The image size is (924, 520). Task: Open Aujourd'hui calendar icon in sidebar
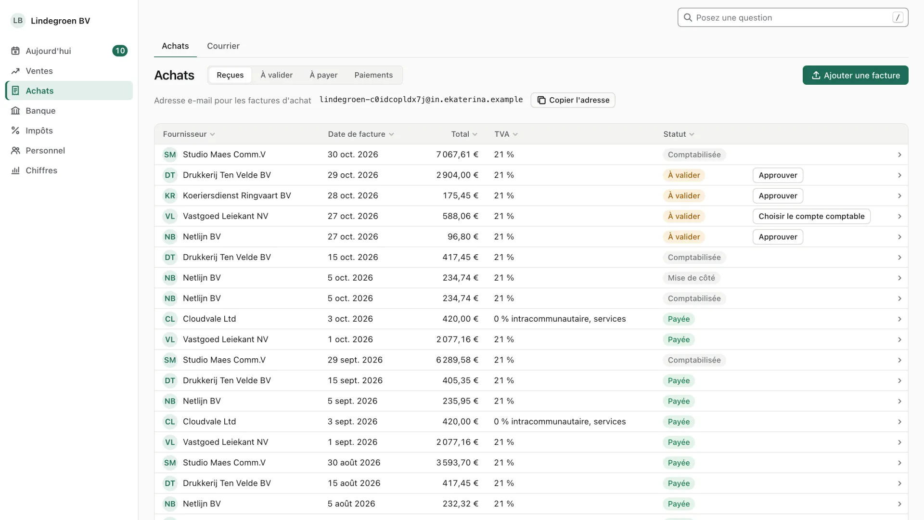(x=15, y=51)
